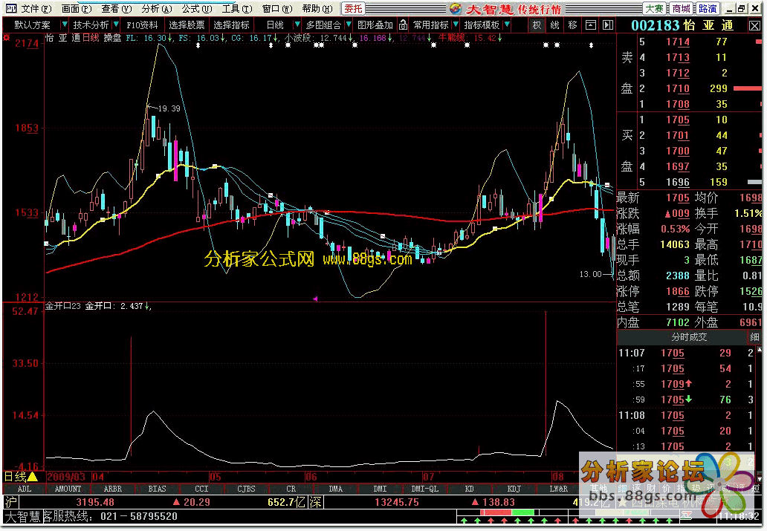Viewport: 767px width, 531px height.
Task: Open the 帮助(H) menu
Action: [317, 9]
